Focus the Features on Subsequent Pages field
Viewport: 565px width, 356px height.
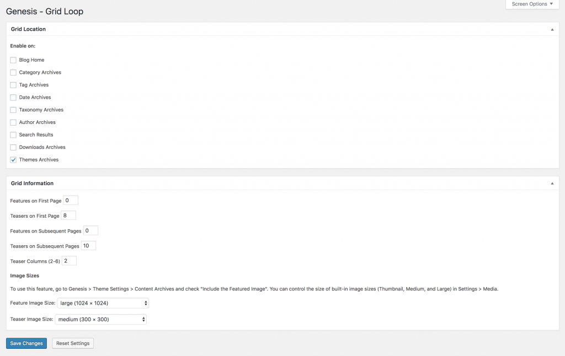(x=91, y=231)
